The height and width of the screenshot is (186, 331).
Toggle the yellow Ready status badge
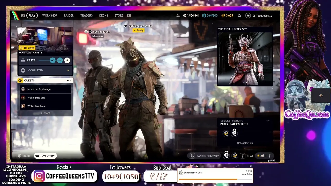pos(138,30)
